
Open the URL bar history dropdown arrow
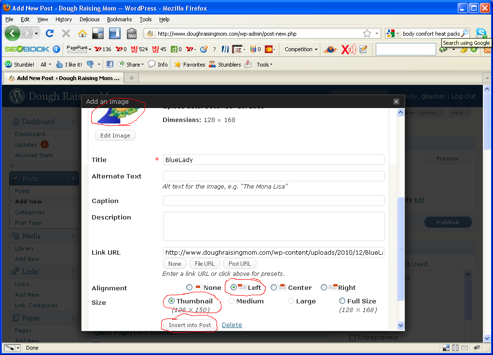tap(377, 33)
